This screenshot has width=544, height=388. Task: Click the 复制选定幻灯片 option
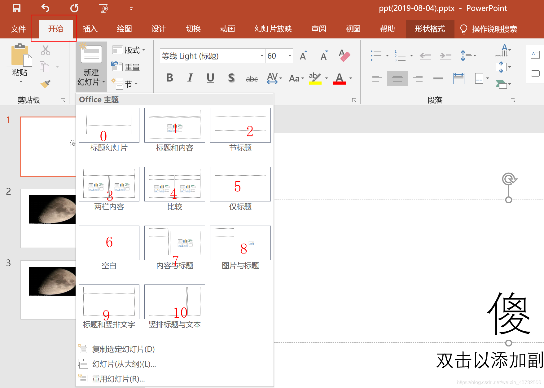click(123, 349)
